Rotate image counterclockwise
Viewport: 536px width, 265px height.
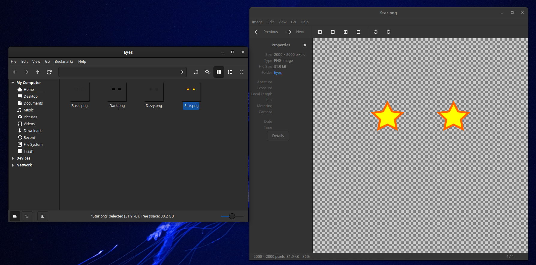[376, 32]
